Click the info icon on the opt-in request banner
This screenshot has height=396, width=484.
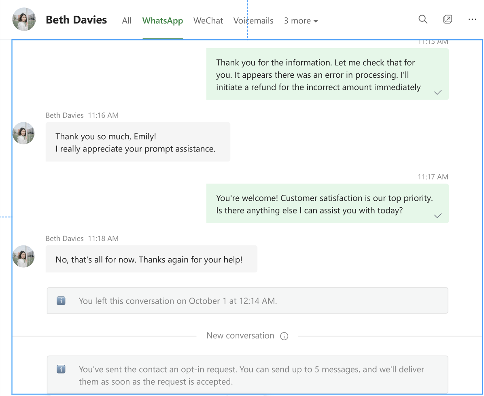pyautogui.click(x=61, y=369)
